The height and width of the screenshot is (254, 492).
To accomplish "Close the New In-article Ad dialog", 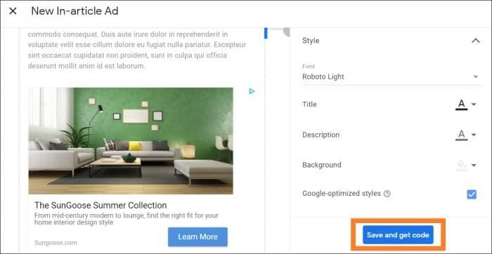I will pos(13,11).
